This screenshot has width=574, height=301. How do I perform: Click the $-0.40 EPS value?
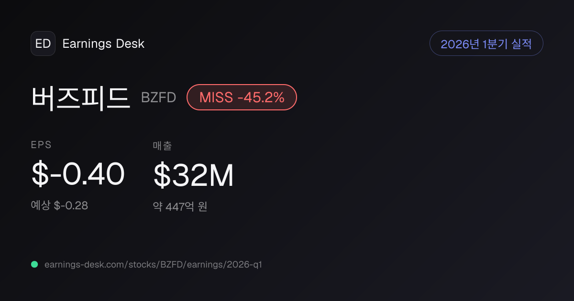pyautogui.click(x=78, y=174)
